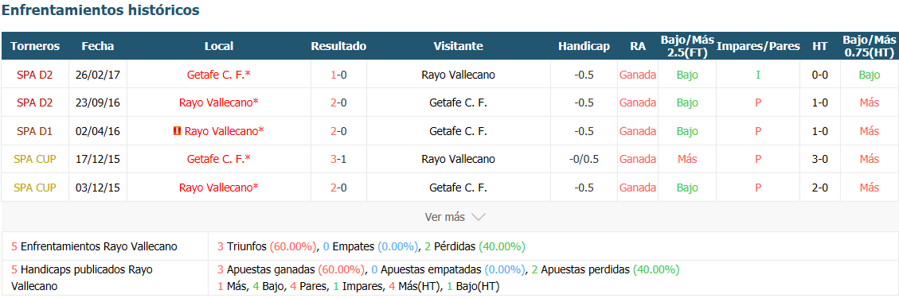Open the Rayo Vallecano* link dated 23/09/16

point(219,103)
